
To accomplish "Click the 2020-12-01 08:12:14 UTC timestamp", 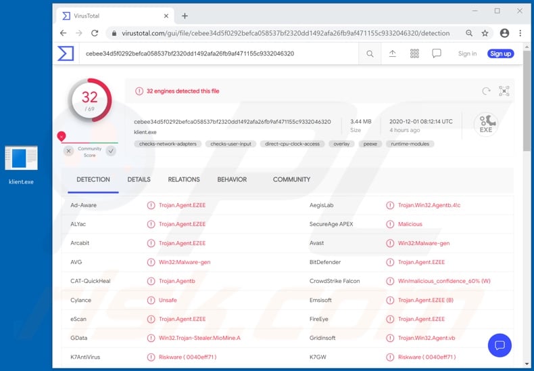I will [x=421, y=122].
